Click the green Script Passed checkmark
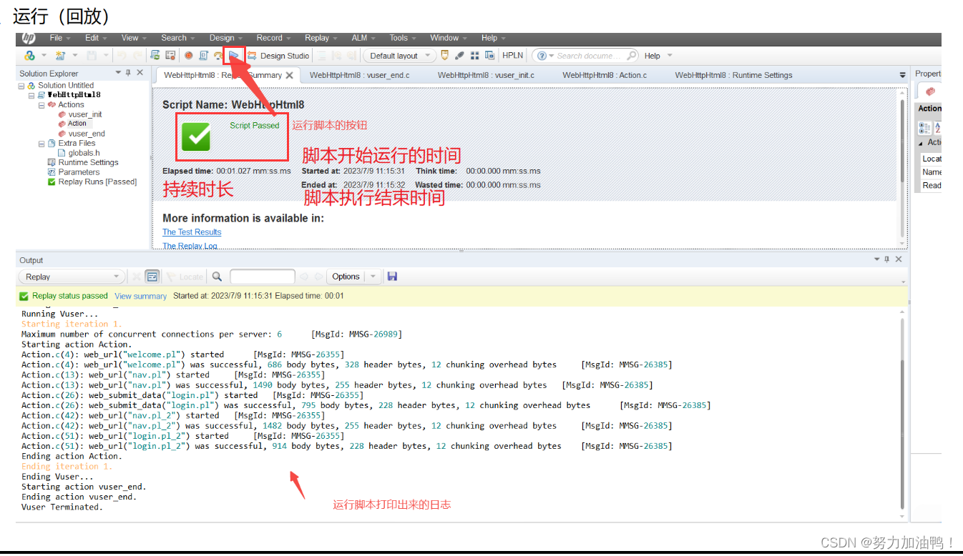Screen dimensions: 963x556 [x=195, y=136]
